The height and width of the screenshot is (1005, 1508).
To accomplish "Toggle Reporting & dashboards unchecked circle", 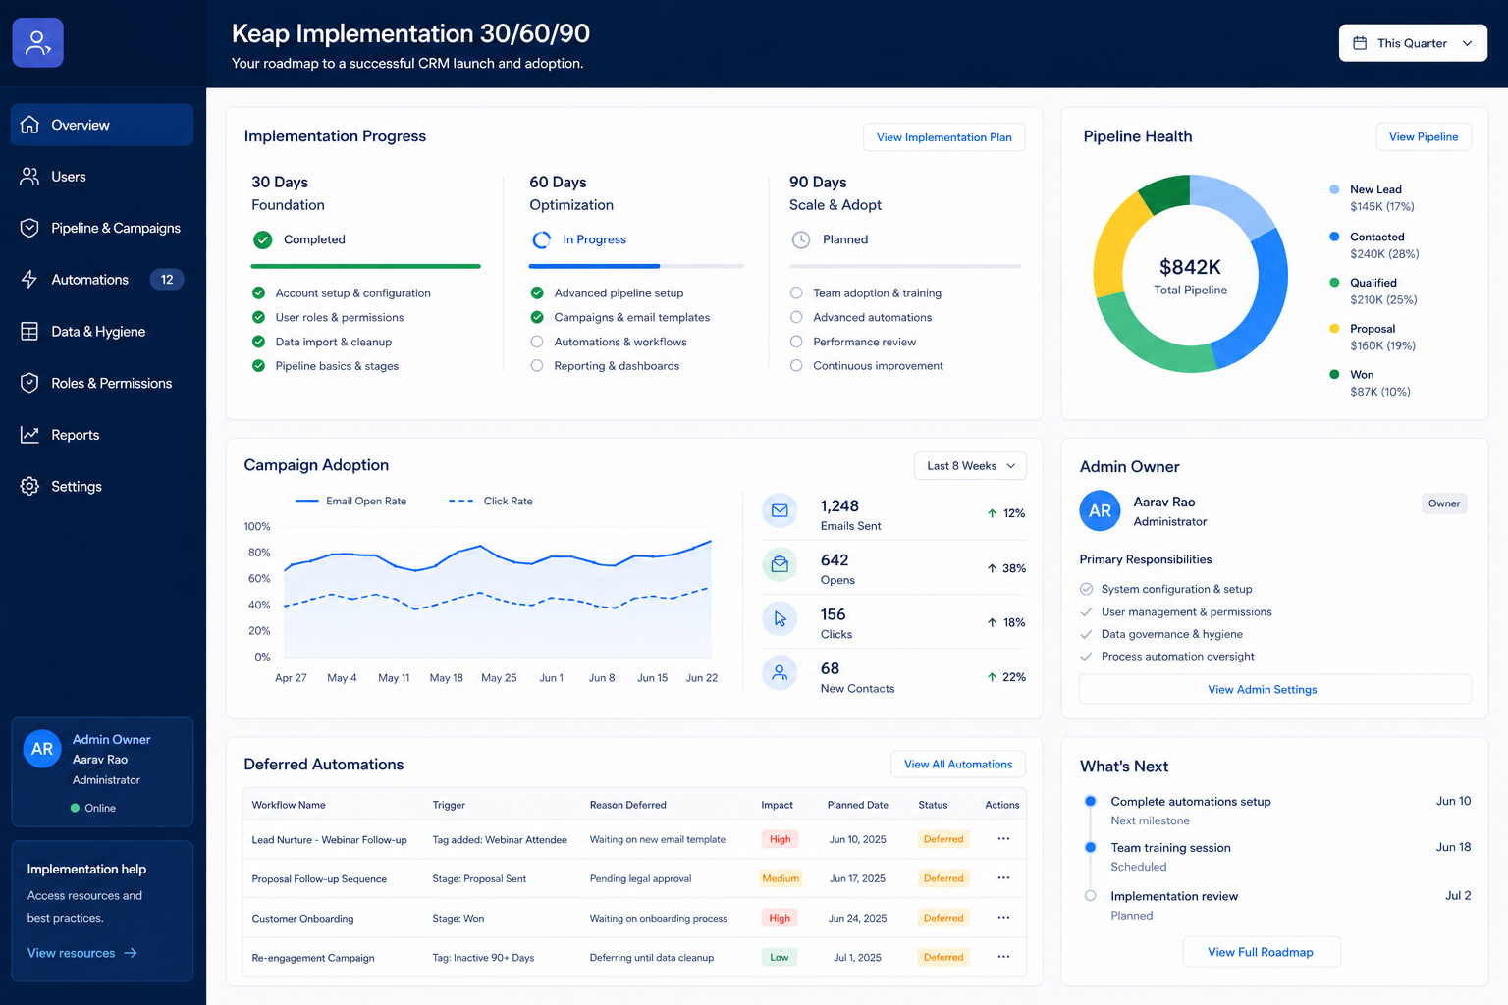I will pyautogui.click(x=537, y=366).
